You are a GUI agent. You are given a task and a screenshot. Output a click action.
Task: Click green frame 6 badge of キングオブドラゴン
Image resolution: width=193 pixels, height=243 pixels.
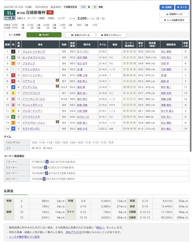(x=13, y=58)
